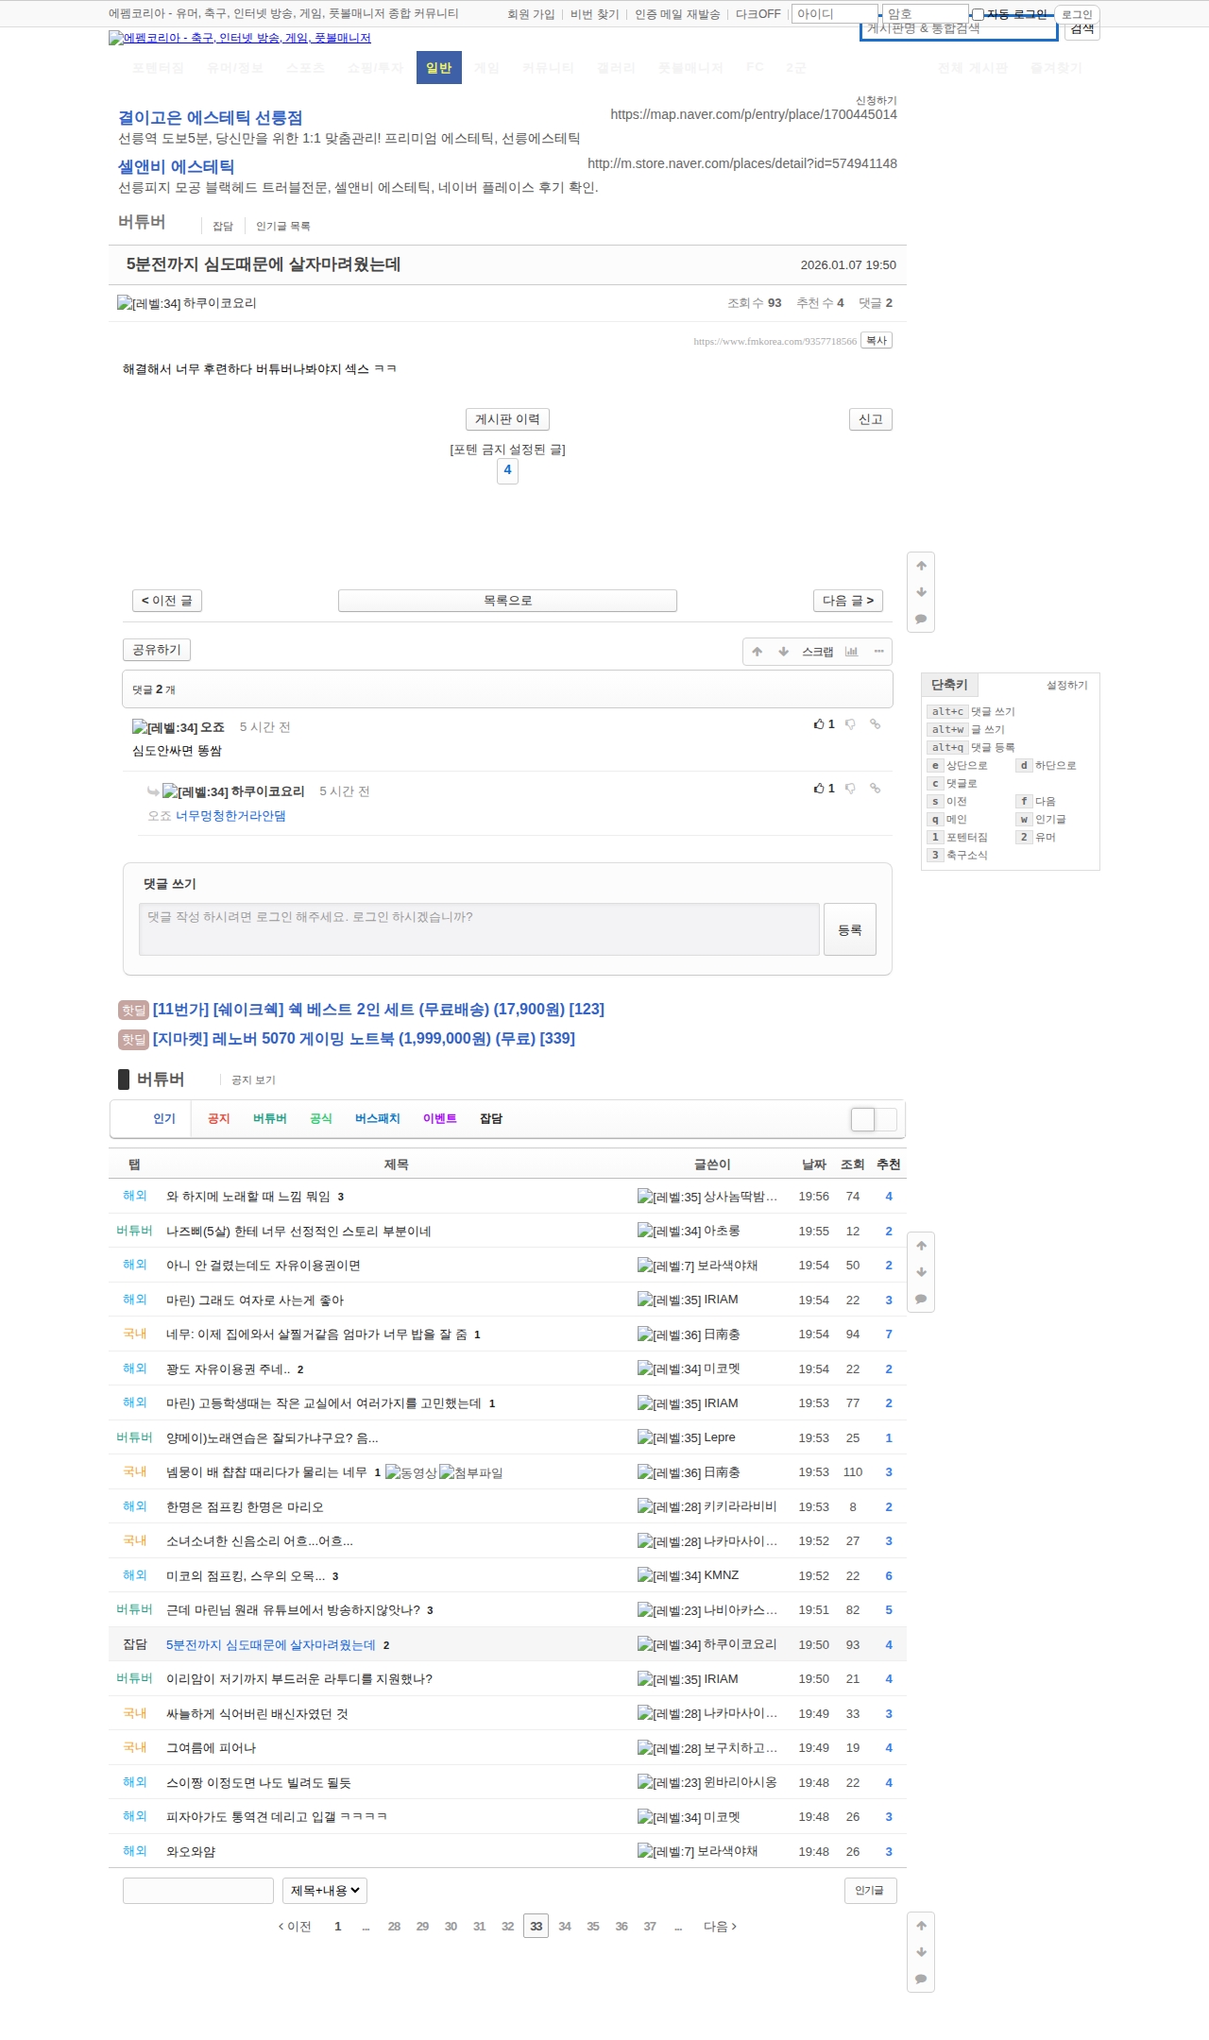Switch to the 공지 tab
This screenshot has width=1209, height=2040.
(218, 1119)
